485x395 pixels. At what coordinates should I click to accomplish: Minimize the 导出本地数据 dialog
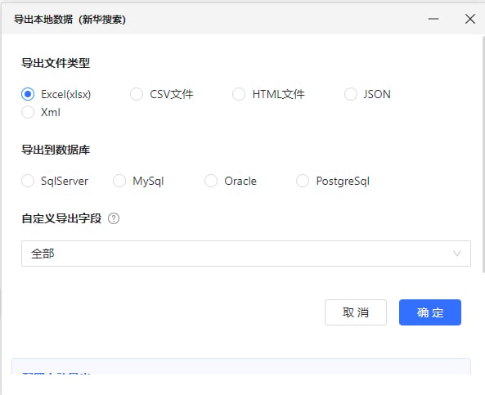point(433,19)
